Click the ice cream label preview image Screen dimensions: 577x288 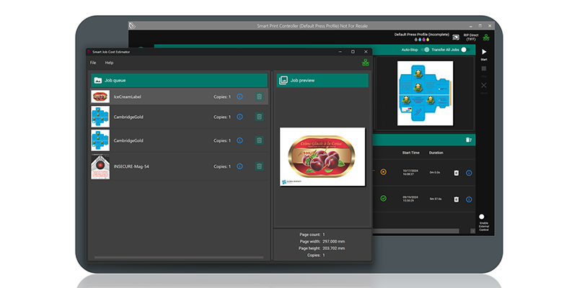322,157
